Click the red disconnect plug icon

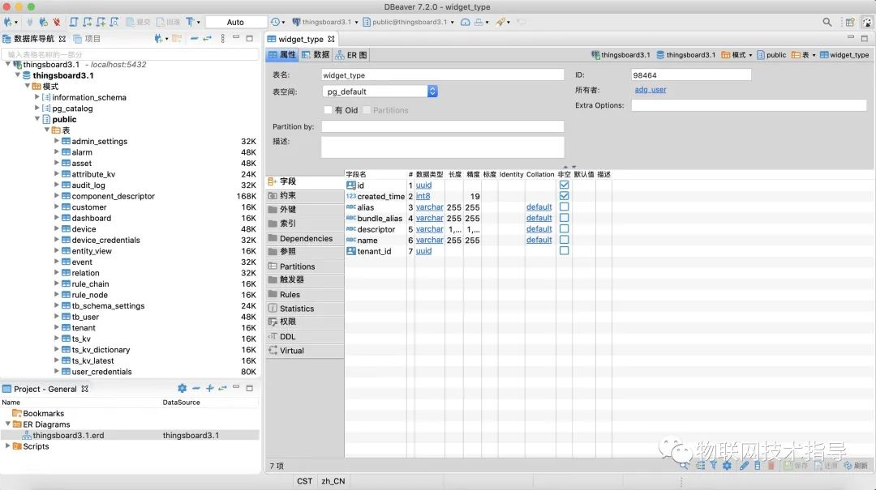[57, 23]
